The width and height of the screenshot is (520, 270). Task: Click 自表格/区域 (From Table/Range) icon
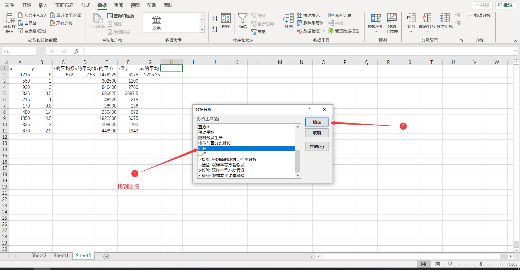[21, 31]
